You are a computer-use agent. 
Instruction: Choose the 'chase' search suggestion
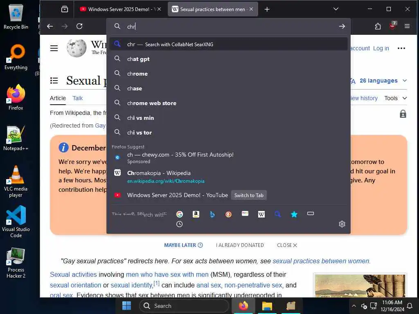(x=228, y=88)
